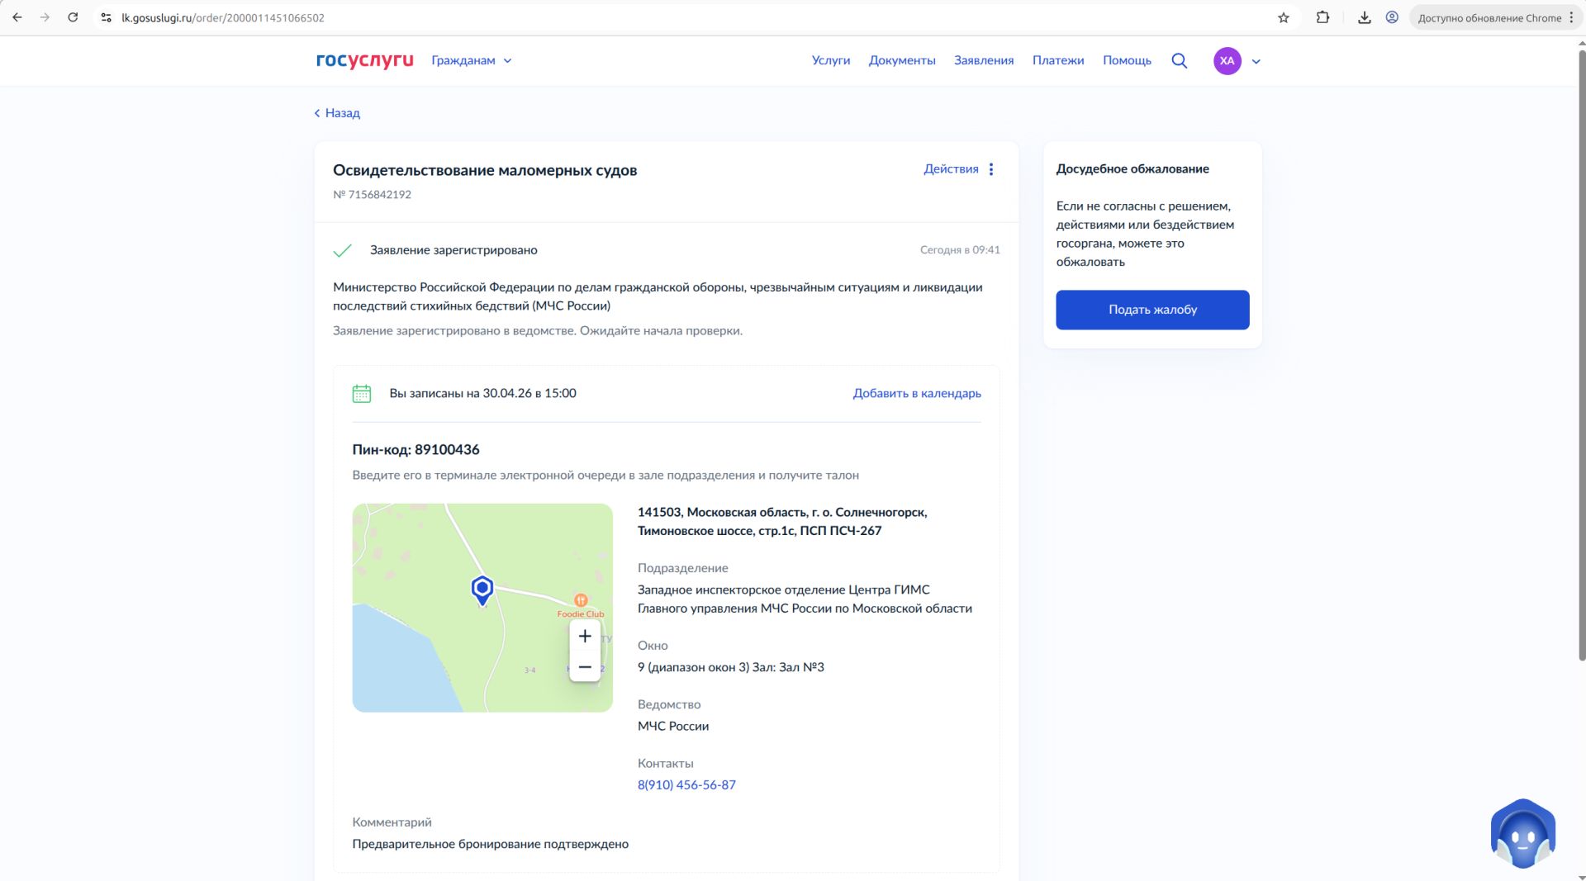Call the contact number 8(910) 456-56-87
This screenshot has width=1586, height=881.
(686, 785)
